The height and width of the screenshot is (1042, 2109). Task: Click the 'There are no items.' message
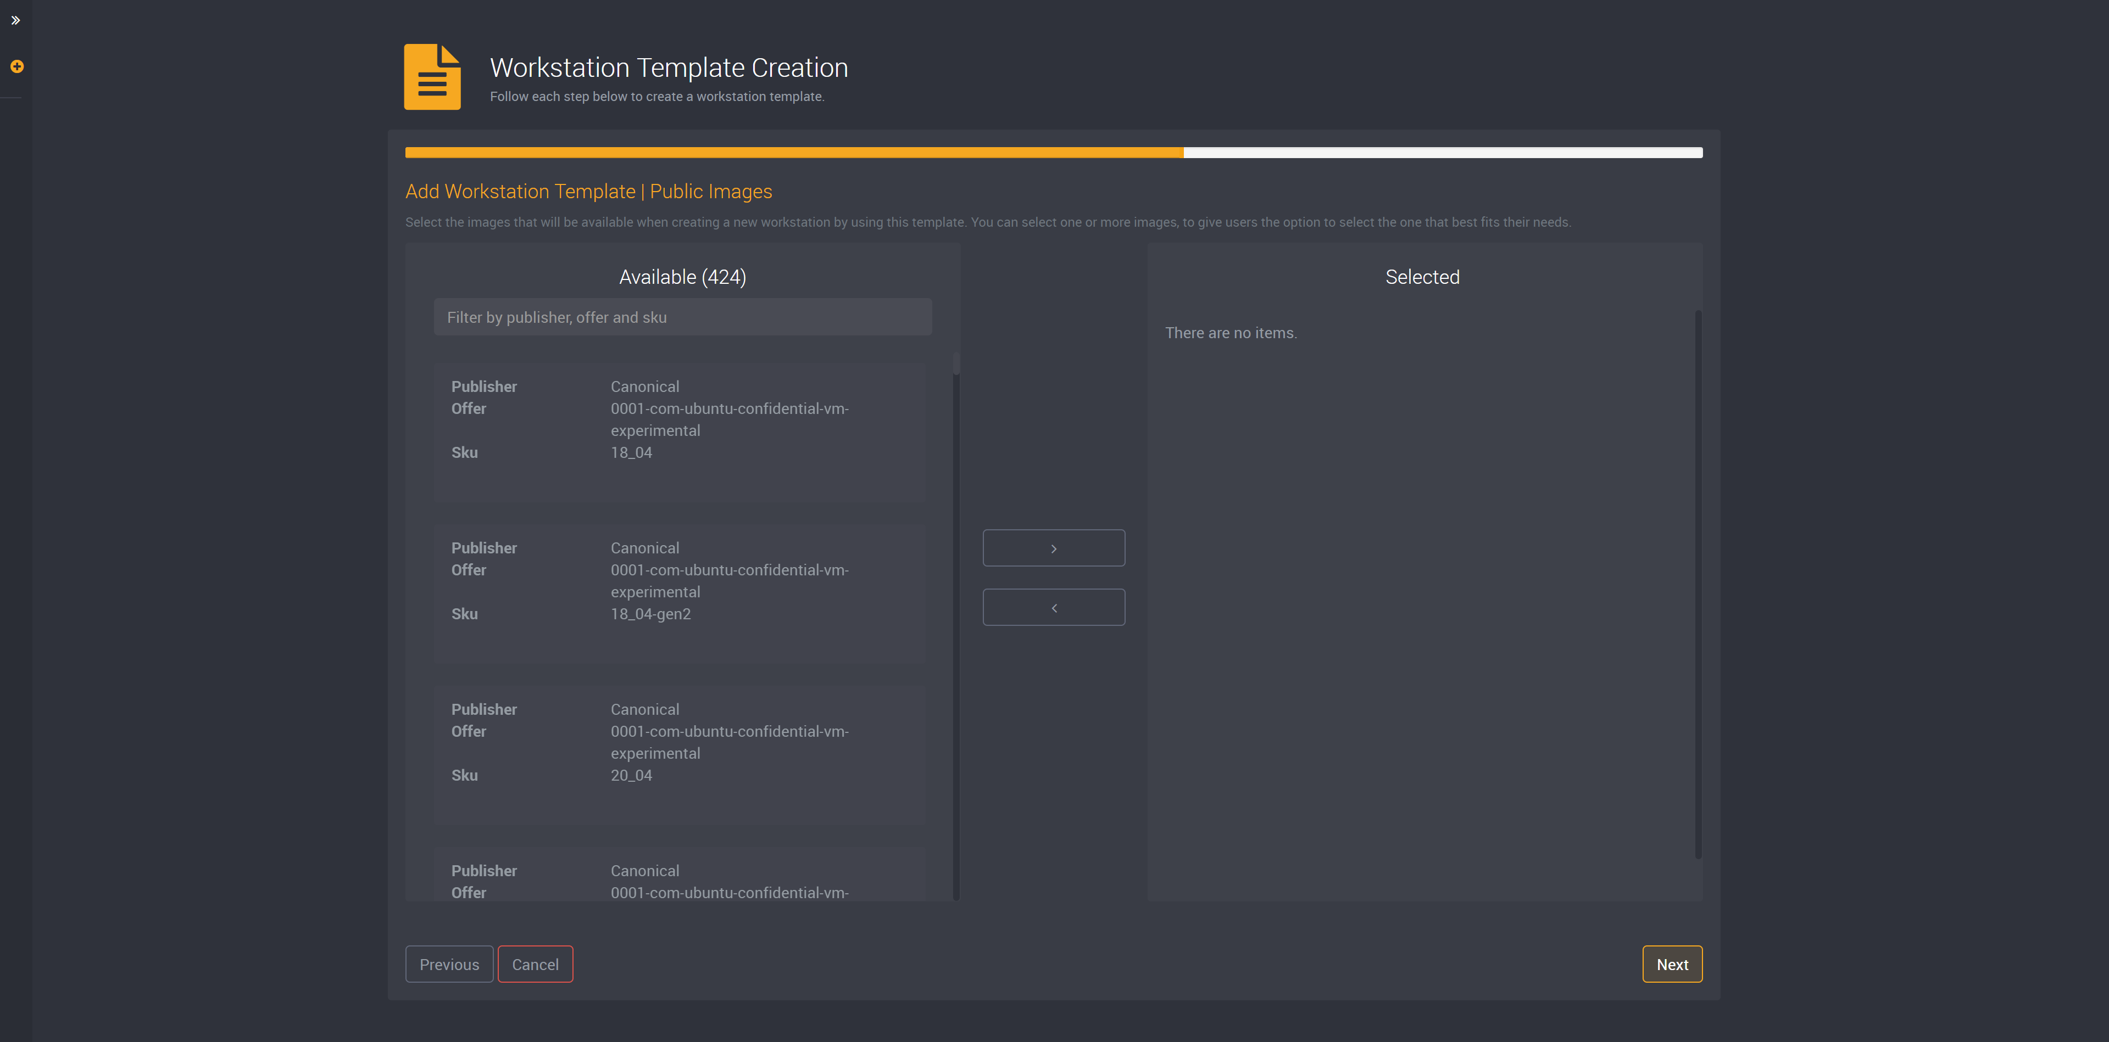1231,333
